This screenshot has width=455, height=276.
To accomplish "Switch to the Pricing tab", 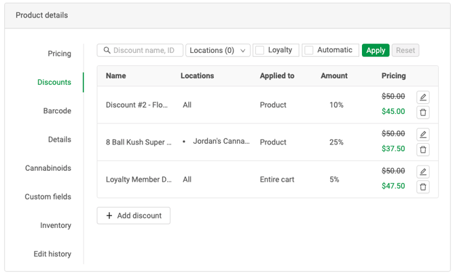I will click(59, 54).
